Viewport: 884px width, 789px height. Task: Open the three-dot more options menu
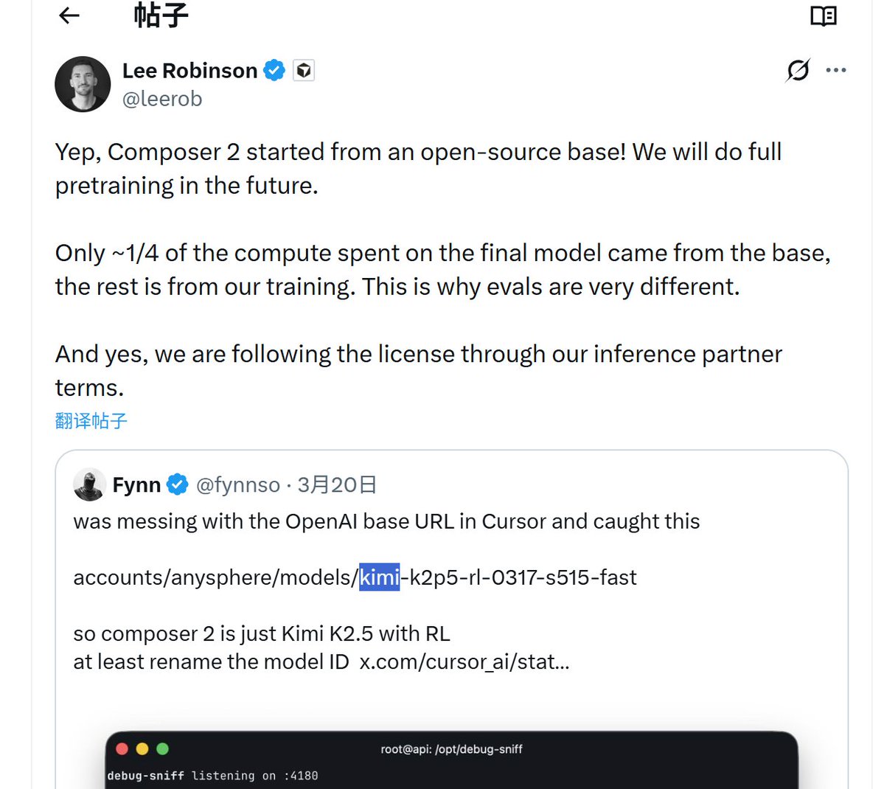(836, 70)
